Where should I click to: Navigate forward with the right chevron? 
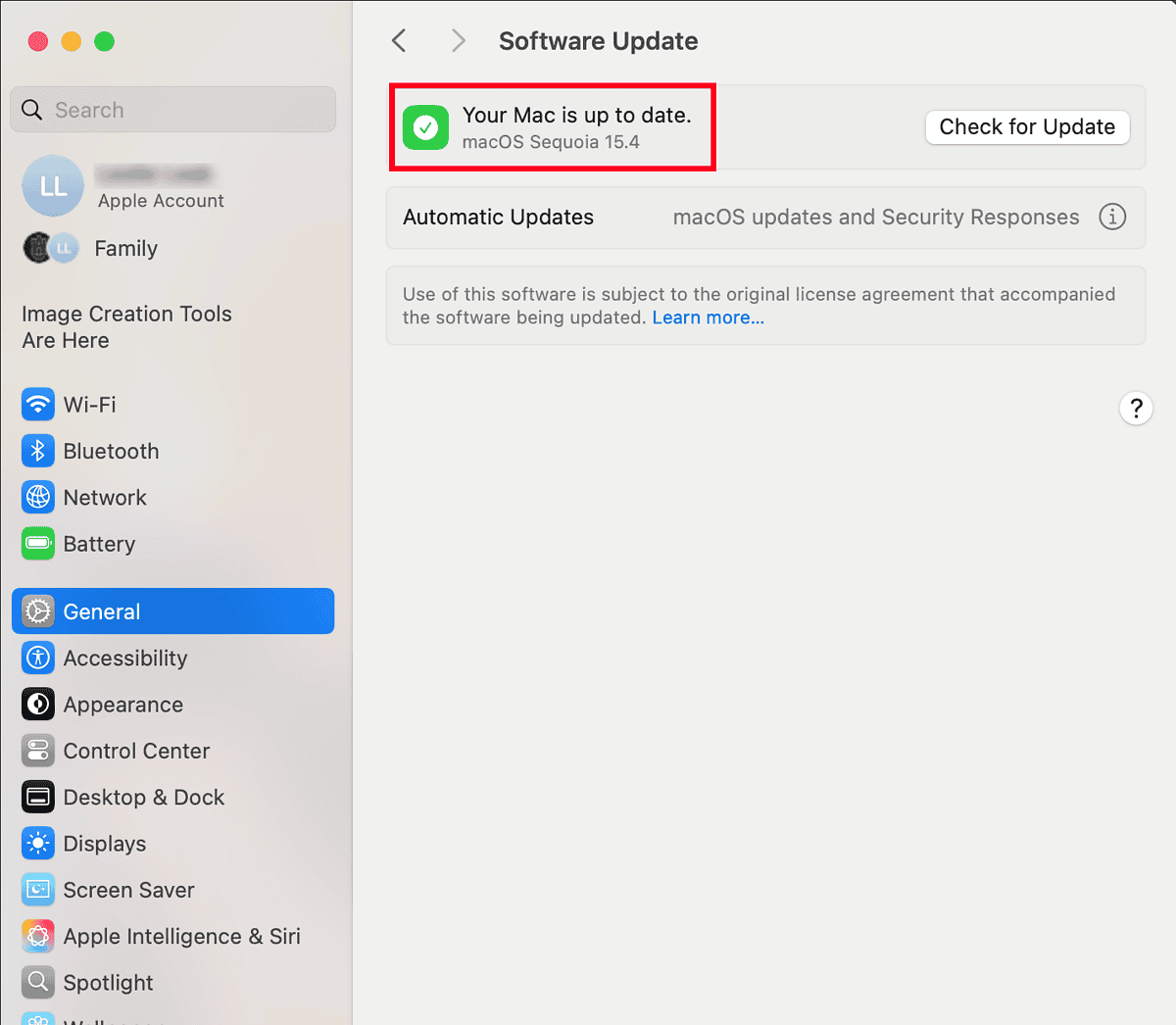(x=458, y=41)
